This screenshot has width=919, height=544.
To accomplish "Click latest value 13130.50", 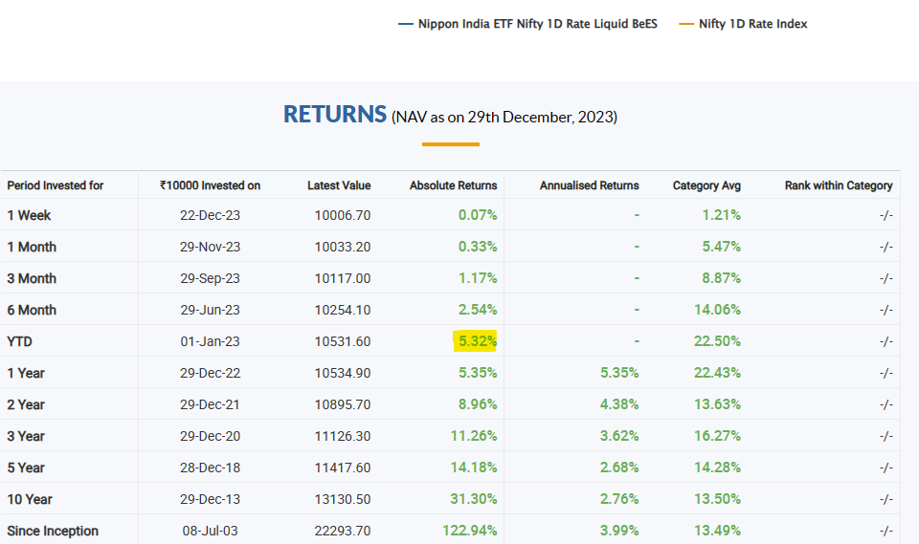I will (x=343, y=500).
